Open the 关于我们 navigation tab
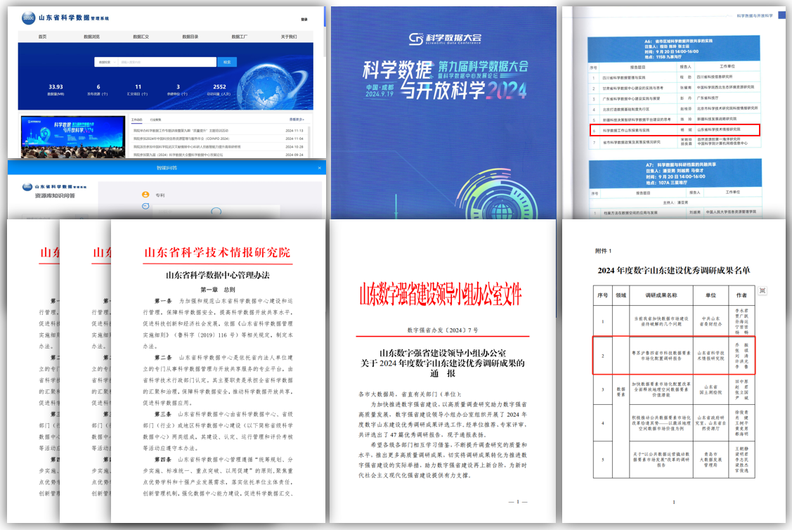Viewport: 792px width, 530px height. 289,37
